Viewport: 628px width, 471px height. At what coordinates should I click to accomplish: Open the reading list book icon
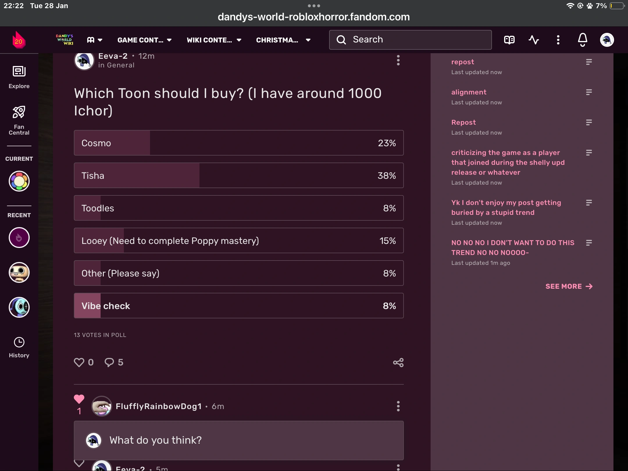click(509, 40)
